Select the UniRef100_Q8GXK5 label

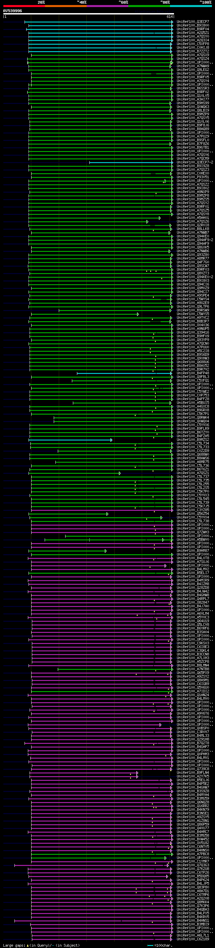point(193,247)
